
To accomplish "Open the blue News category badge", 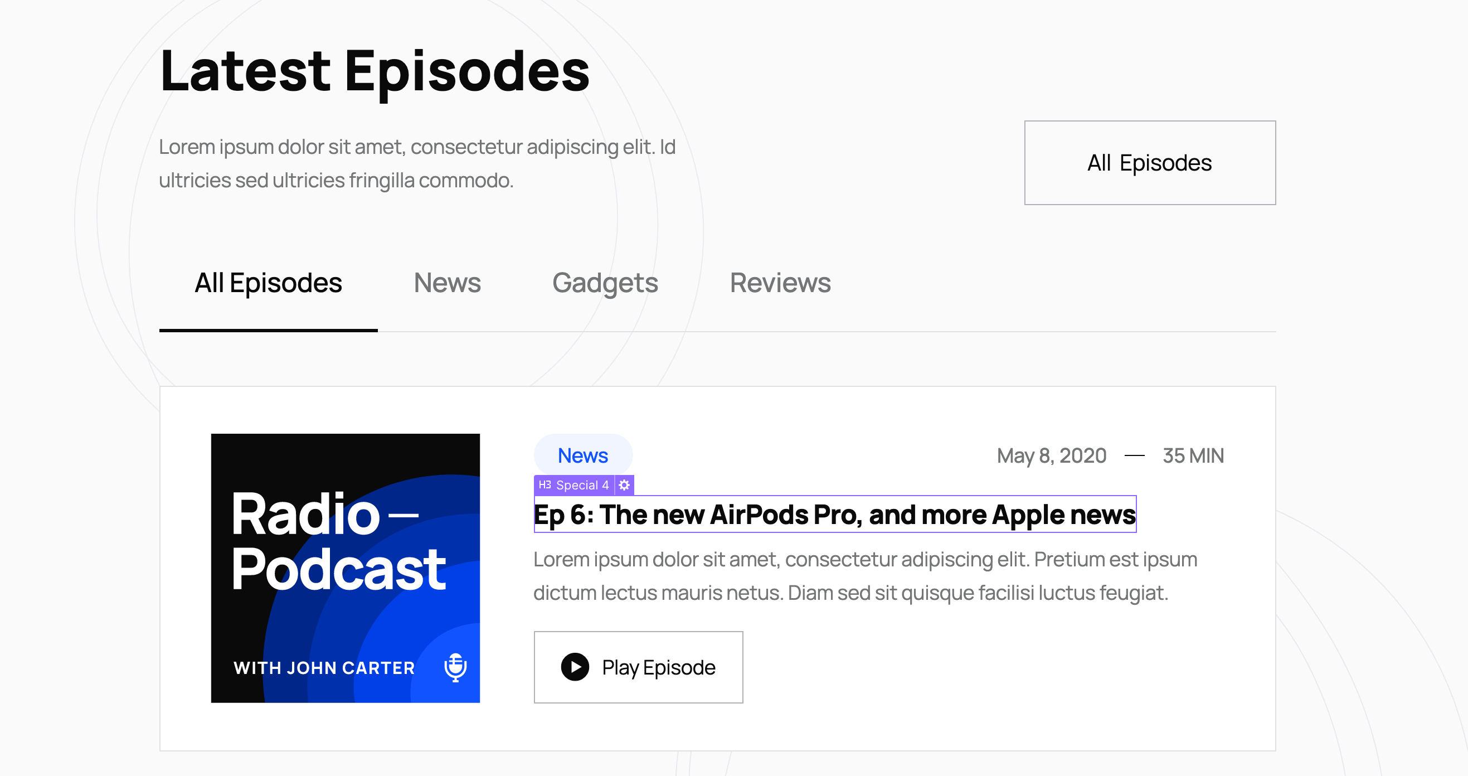I will (583, 455).
